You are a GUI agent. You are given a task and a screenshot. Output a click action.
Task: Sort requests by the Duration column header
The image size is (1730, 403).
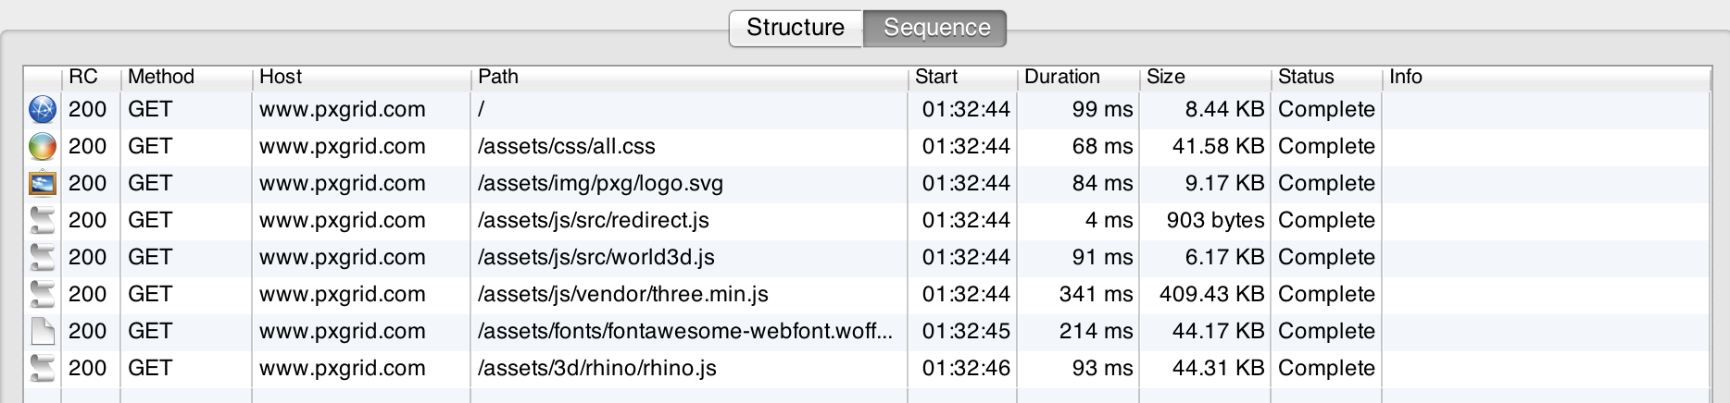[x=1078, y=77]
